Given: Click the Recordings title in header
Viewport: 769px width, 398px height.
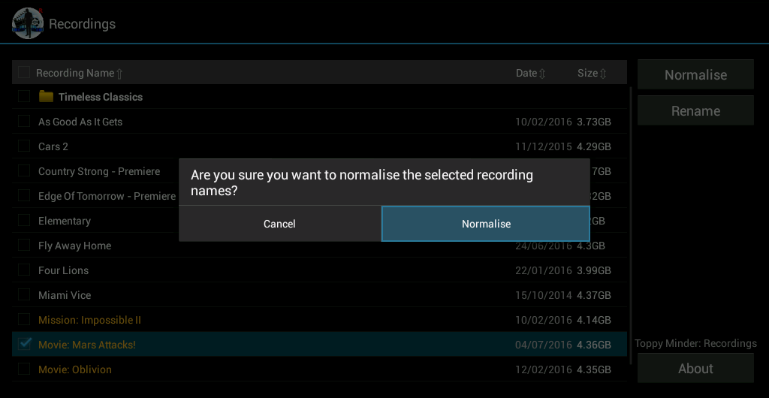Looking at the screenshot, I should tap(82, 24).
